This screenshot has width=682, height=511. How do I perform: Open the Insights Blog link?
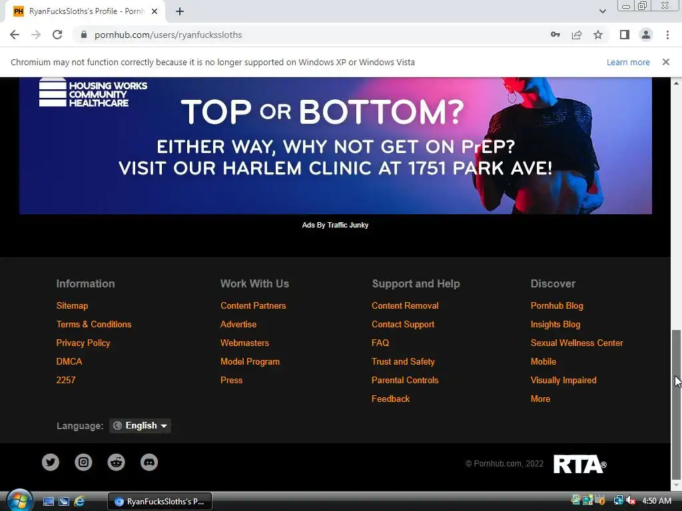coord(555,324)
